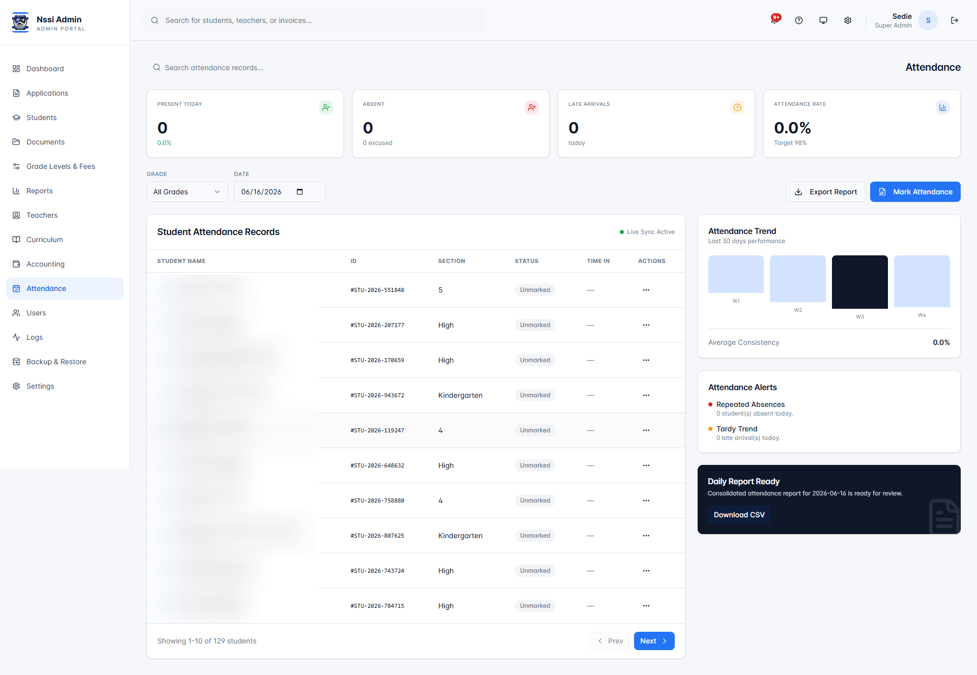977x675 pixels.
Task: Click the Absent red person icon
Action: pyautogui.click(x=532, y=107)
